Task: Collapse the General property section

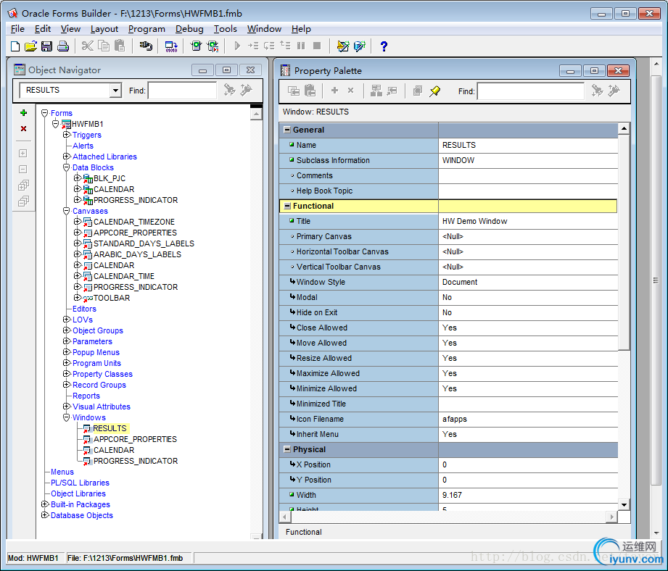Action: point(287,130)
